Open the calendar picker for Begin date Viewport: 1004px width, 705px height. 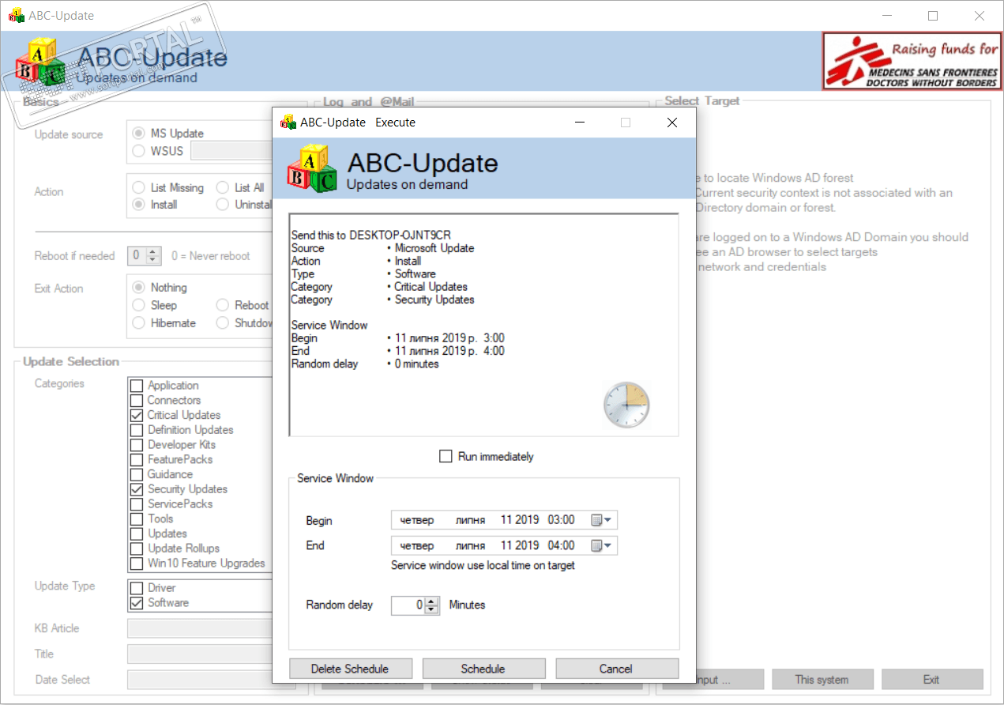point(602,520)
